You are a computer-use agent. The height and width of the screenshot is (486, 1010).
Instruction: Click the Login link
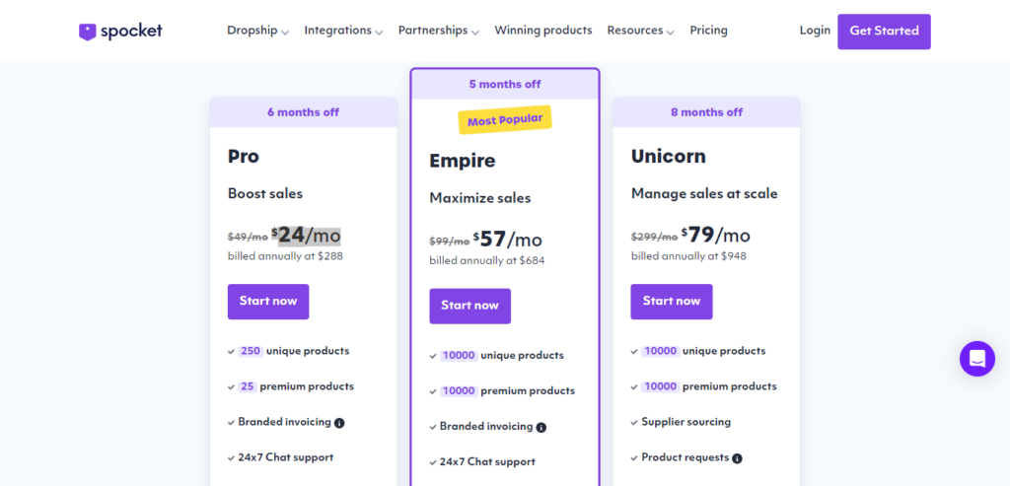point(815,31)
